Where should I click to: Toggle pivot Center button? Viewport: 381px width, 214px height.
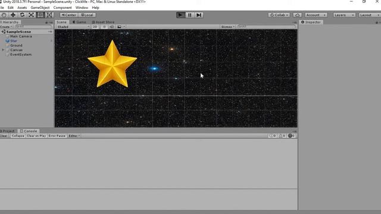tap(69, 15)
